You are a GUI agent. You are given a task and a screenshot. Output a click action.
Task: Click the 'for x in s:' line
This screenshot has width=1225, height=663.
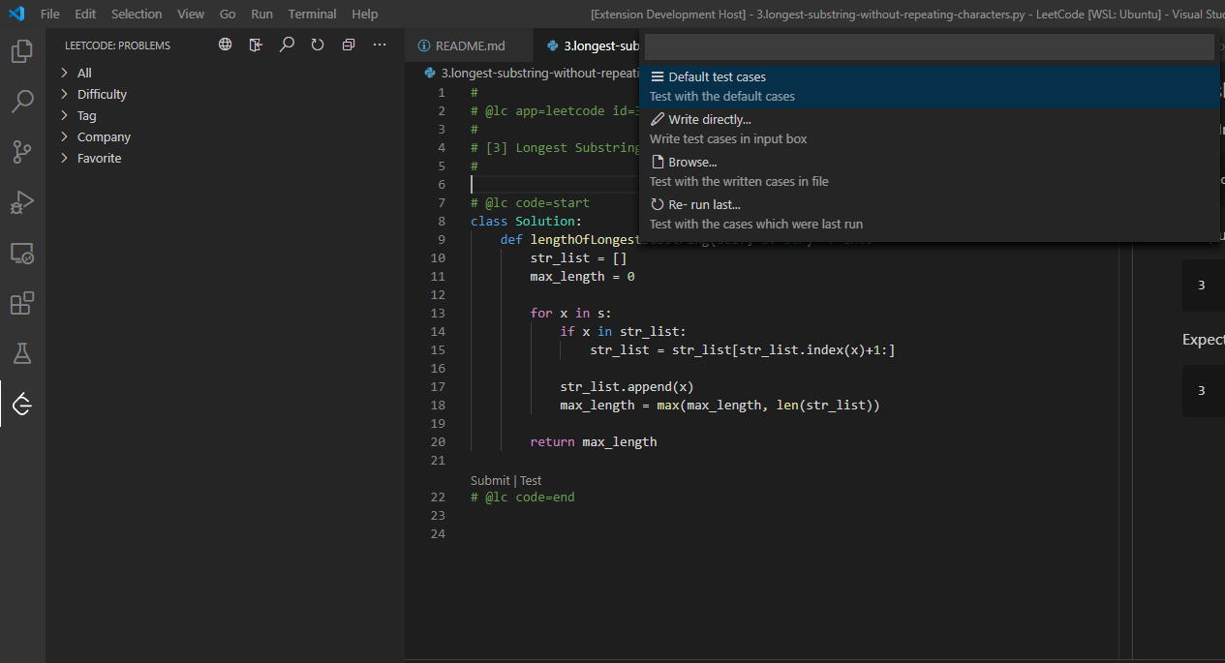click(x=570, y=313)
